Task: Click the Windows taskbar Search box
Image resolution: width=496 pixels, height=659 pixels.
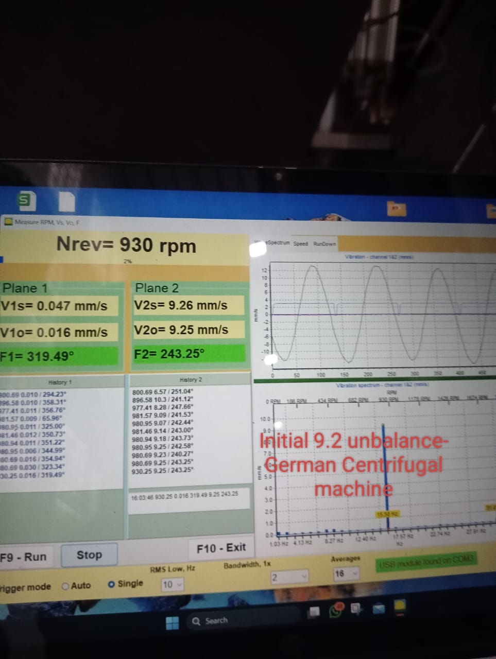Action: [x=242, y=620]
